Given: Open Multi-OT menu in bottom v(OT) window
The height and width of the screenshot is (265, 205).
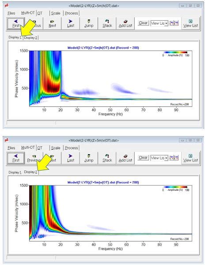Looking at the screenshot, I should 28,148.
